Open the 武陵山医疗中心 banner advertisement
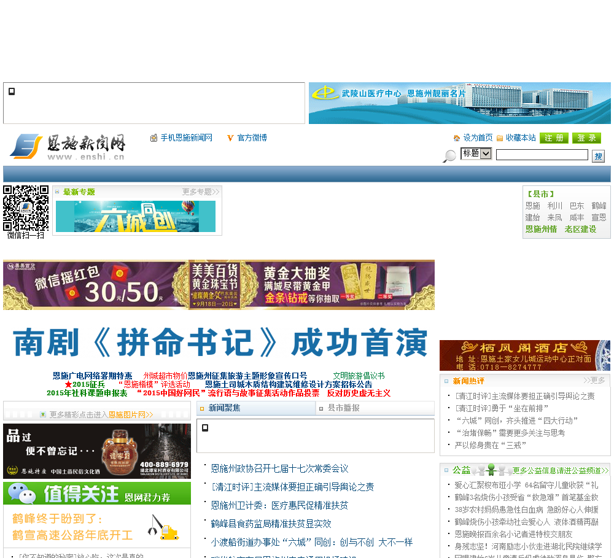This screenshot has height=558, width=614. [460, 103]
